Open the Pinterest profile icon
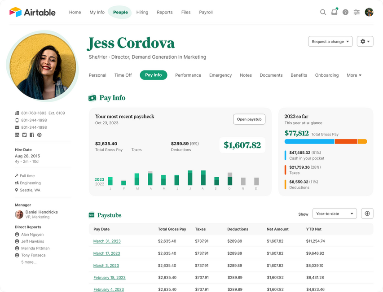Image resolution: width=383 pixels, height=292 pixels. [40, 135]
